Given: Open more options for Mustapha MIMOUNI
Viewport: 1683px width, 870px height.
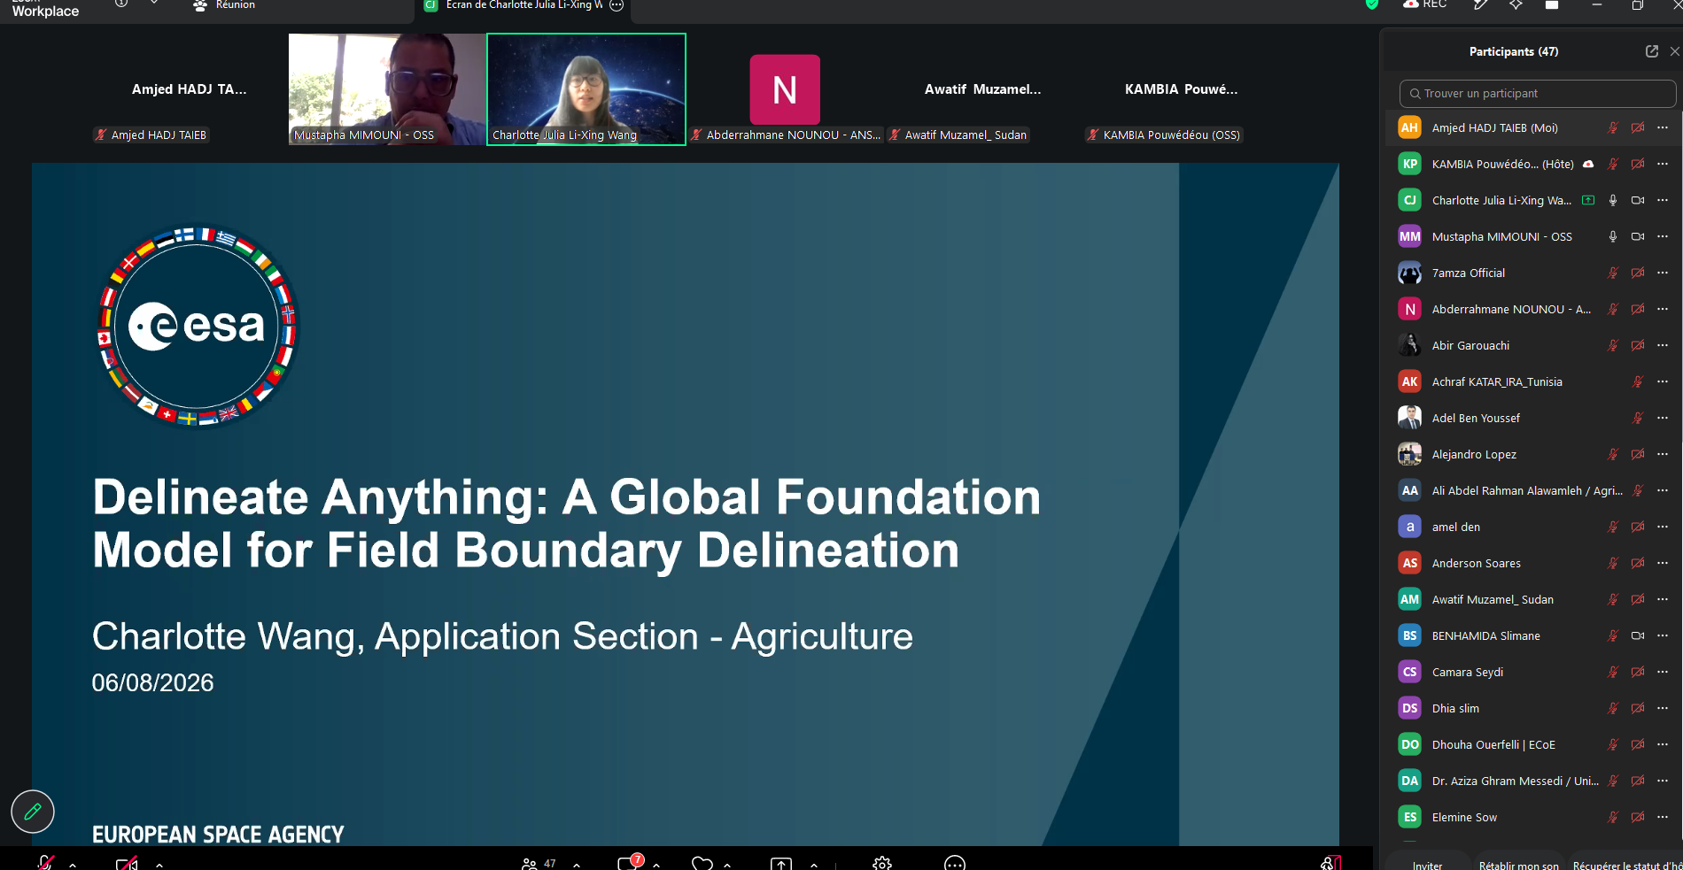Looking at the screenshot, I should point(1663,236).
